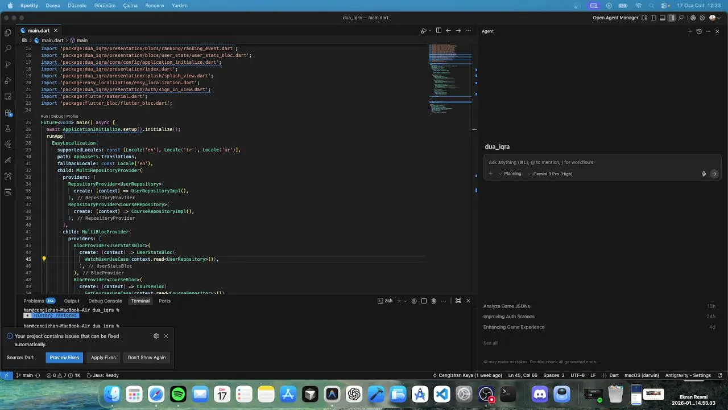This screenshot has width=728, height=410.
Task: Toggle bottom panel visibility
Action: click(662, 18)
